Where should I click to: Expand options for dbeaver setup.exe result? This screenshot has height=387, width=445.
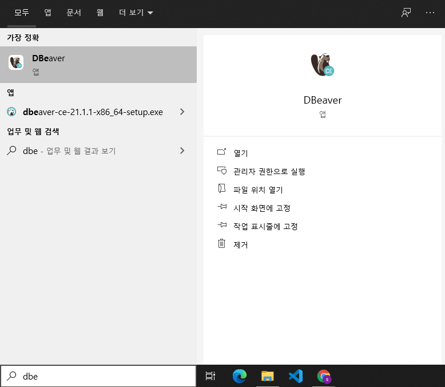pos(182,112)
